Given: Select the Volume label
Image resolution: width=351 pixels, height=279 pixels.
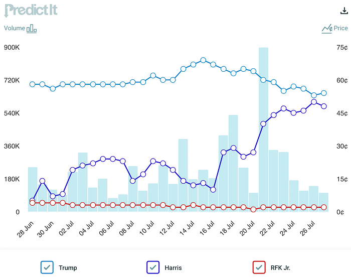Looking at the screenshot, I should tap(15, 28).
